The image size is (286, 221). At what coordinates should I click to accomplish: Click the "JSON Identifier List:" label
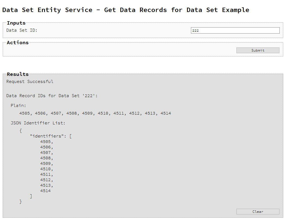point(38,123)
